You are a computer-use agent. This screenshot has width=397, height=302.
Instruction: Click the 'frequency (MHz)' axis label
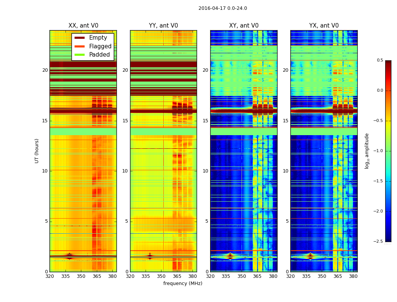(x=183, y=283)
